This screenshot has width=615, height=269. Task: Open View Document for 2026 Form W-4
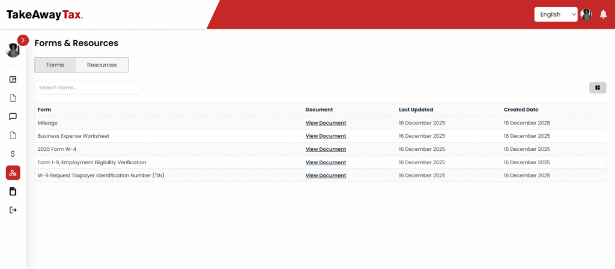point(326,149)
